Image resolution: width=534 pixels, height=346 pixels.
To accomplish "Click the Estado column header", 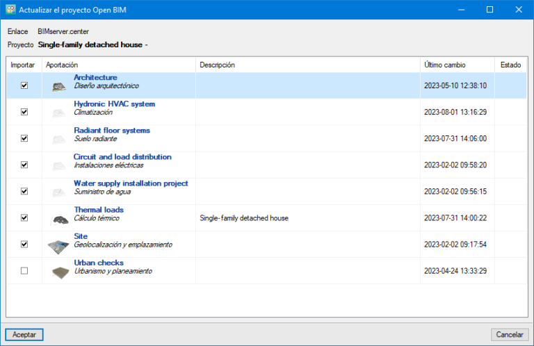I will (x=510, y=65).
